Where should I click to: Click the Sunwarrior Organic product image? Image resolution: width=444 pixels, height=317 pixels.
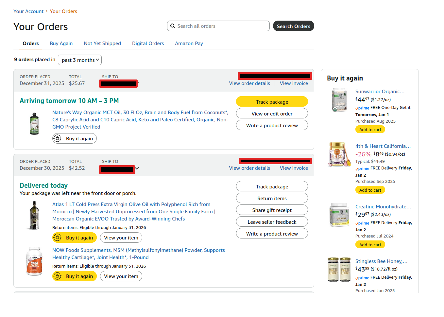[x=339, y=100]
